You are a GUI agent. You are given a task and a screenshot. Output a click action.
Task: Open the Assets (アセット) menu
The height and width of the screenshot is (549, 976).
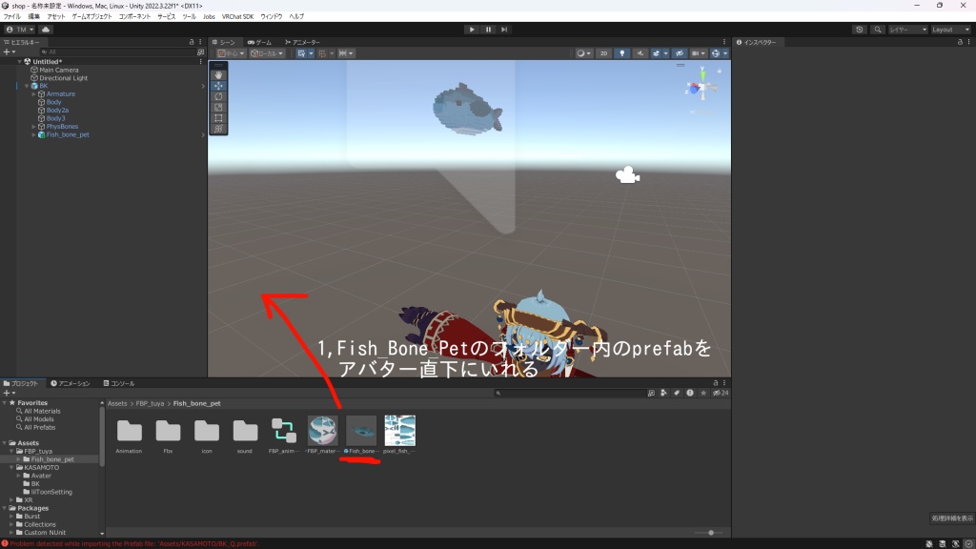click(x=56, y=16)
